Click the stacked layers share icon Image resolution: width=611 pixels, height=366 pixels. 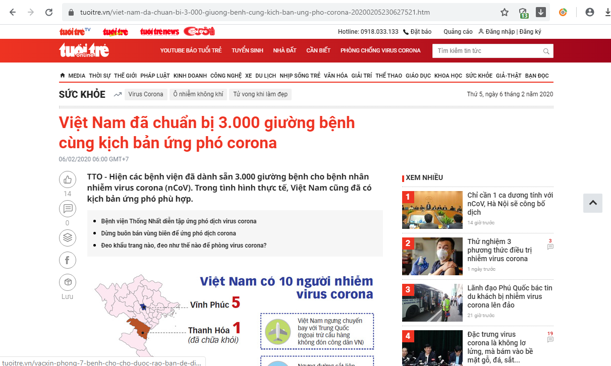pos(67,237)
